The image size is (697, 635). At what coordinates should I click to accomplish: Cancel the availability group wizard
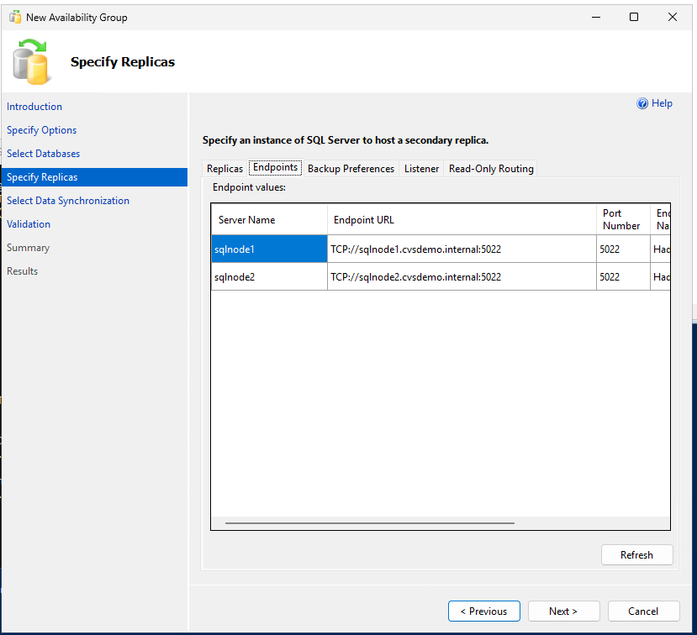[643, 611]
